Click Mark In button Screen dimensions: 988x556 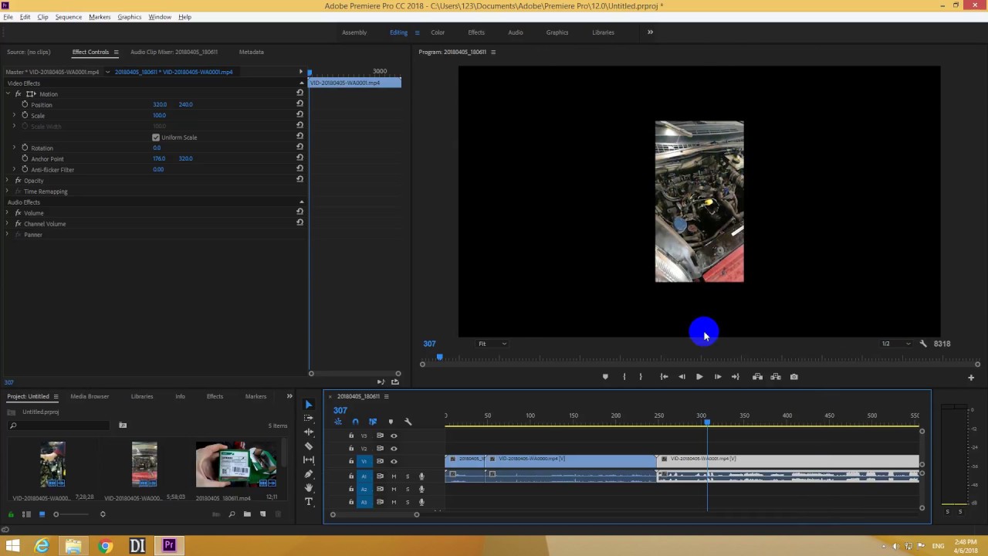pos(624,377)
